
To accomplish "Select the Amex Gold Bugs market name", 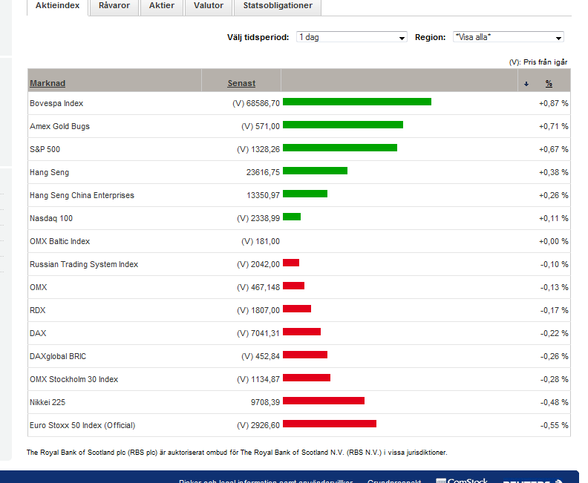I will (59, 126).
